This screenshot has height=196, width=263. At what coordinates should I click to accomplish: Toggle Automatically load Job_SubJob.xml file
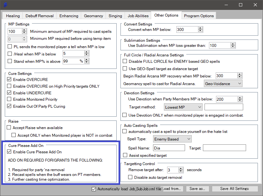tap(94, 189)
